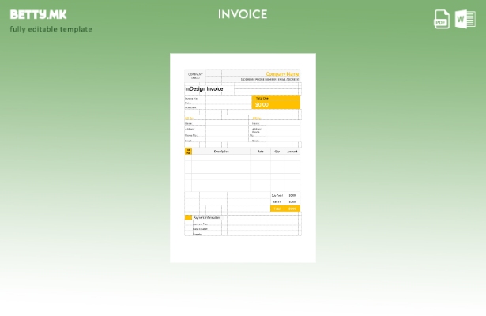486x316 pixels.
Task: Click the Company Logo placeholder box
Action: [x=195, y=76]
